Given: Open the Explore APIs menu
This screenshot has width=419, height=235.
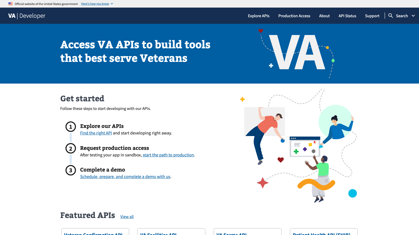Looking at the screenshot, I should click(258, 16).
